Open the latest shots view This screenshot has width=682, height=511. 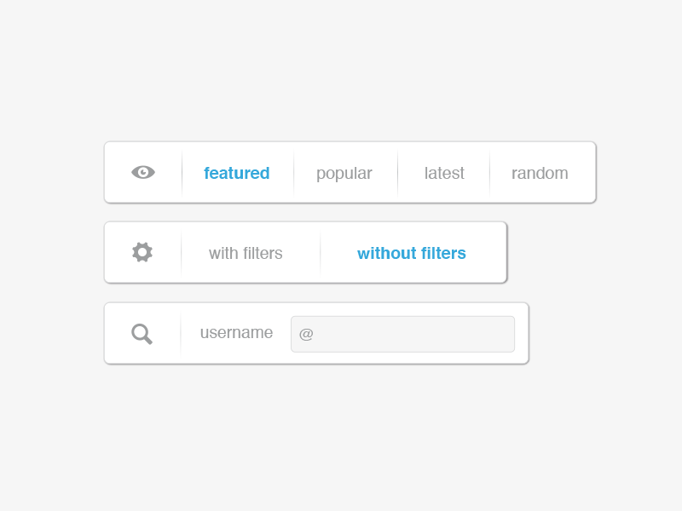click(x=444, y=173)
